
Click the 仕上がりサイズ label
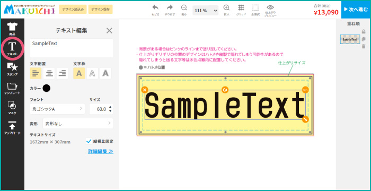pyautogui.click(x=291, y=63)
